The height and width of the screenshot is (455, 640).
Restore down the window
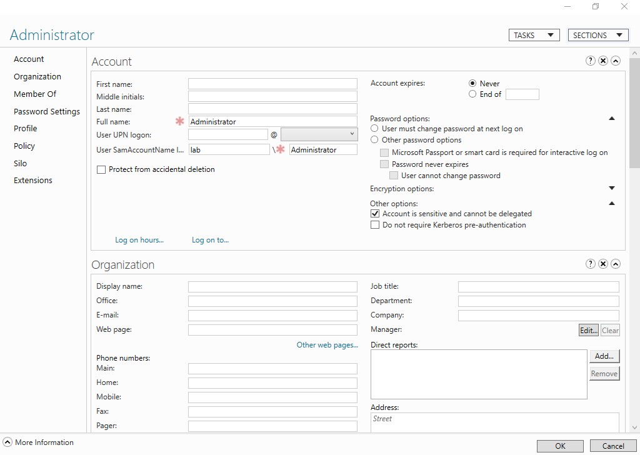click(x=596, y=7)
